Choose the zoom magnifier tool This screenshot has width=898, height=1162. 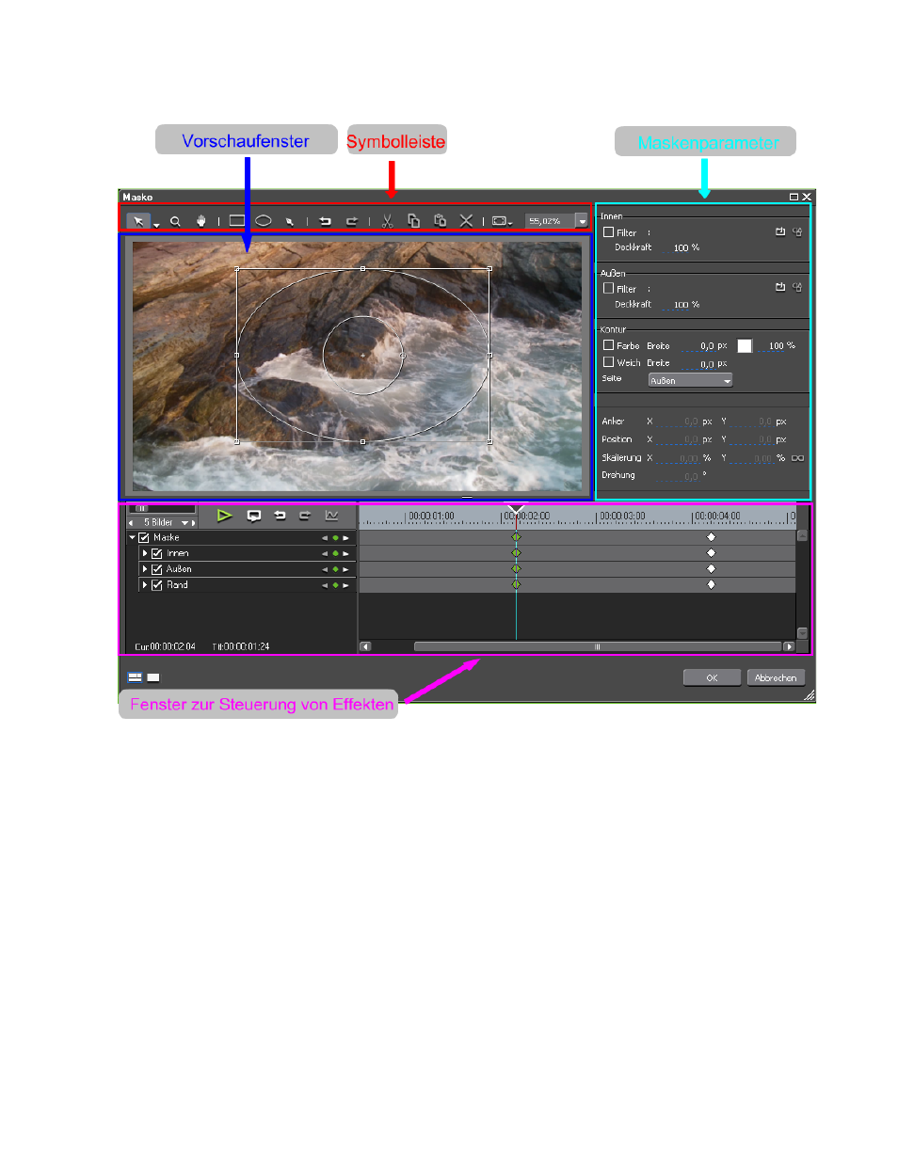(x=175, y=221)
